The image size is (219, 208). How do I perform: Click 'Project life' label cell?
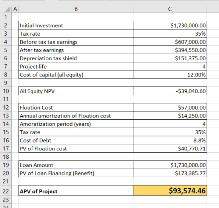[76, 66]
